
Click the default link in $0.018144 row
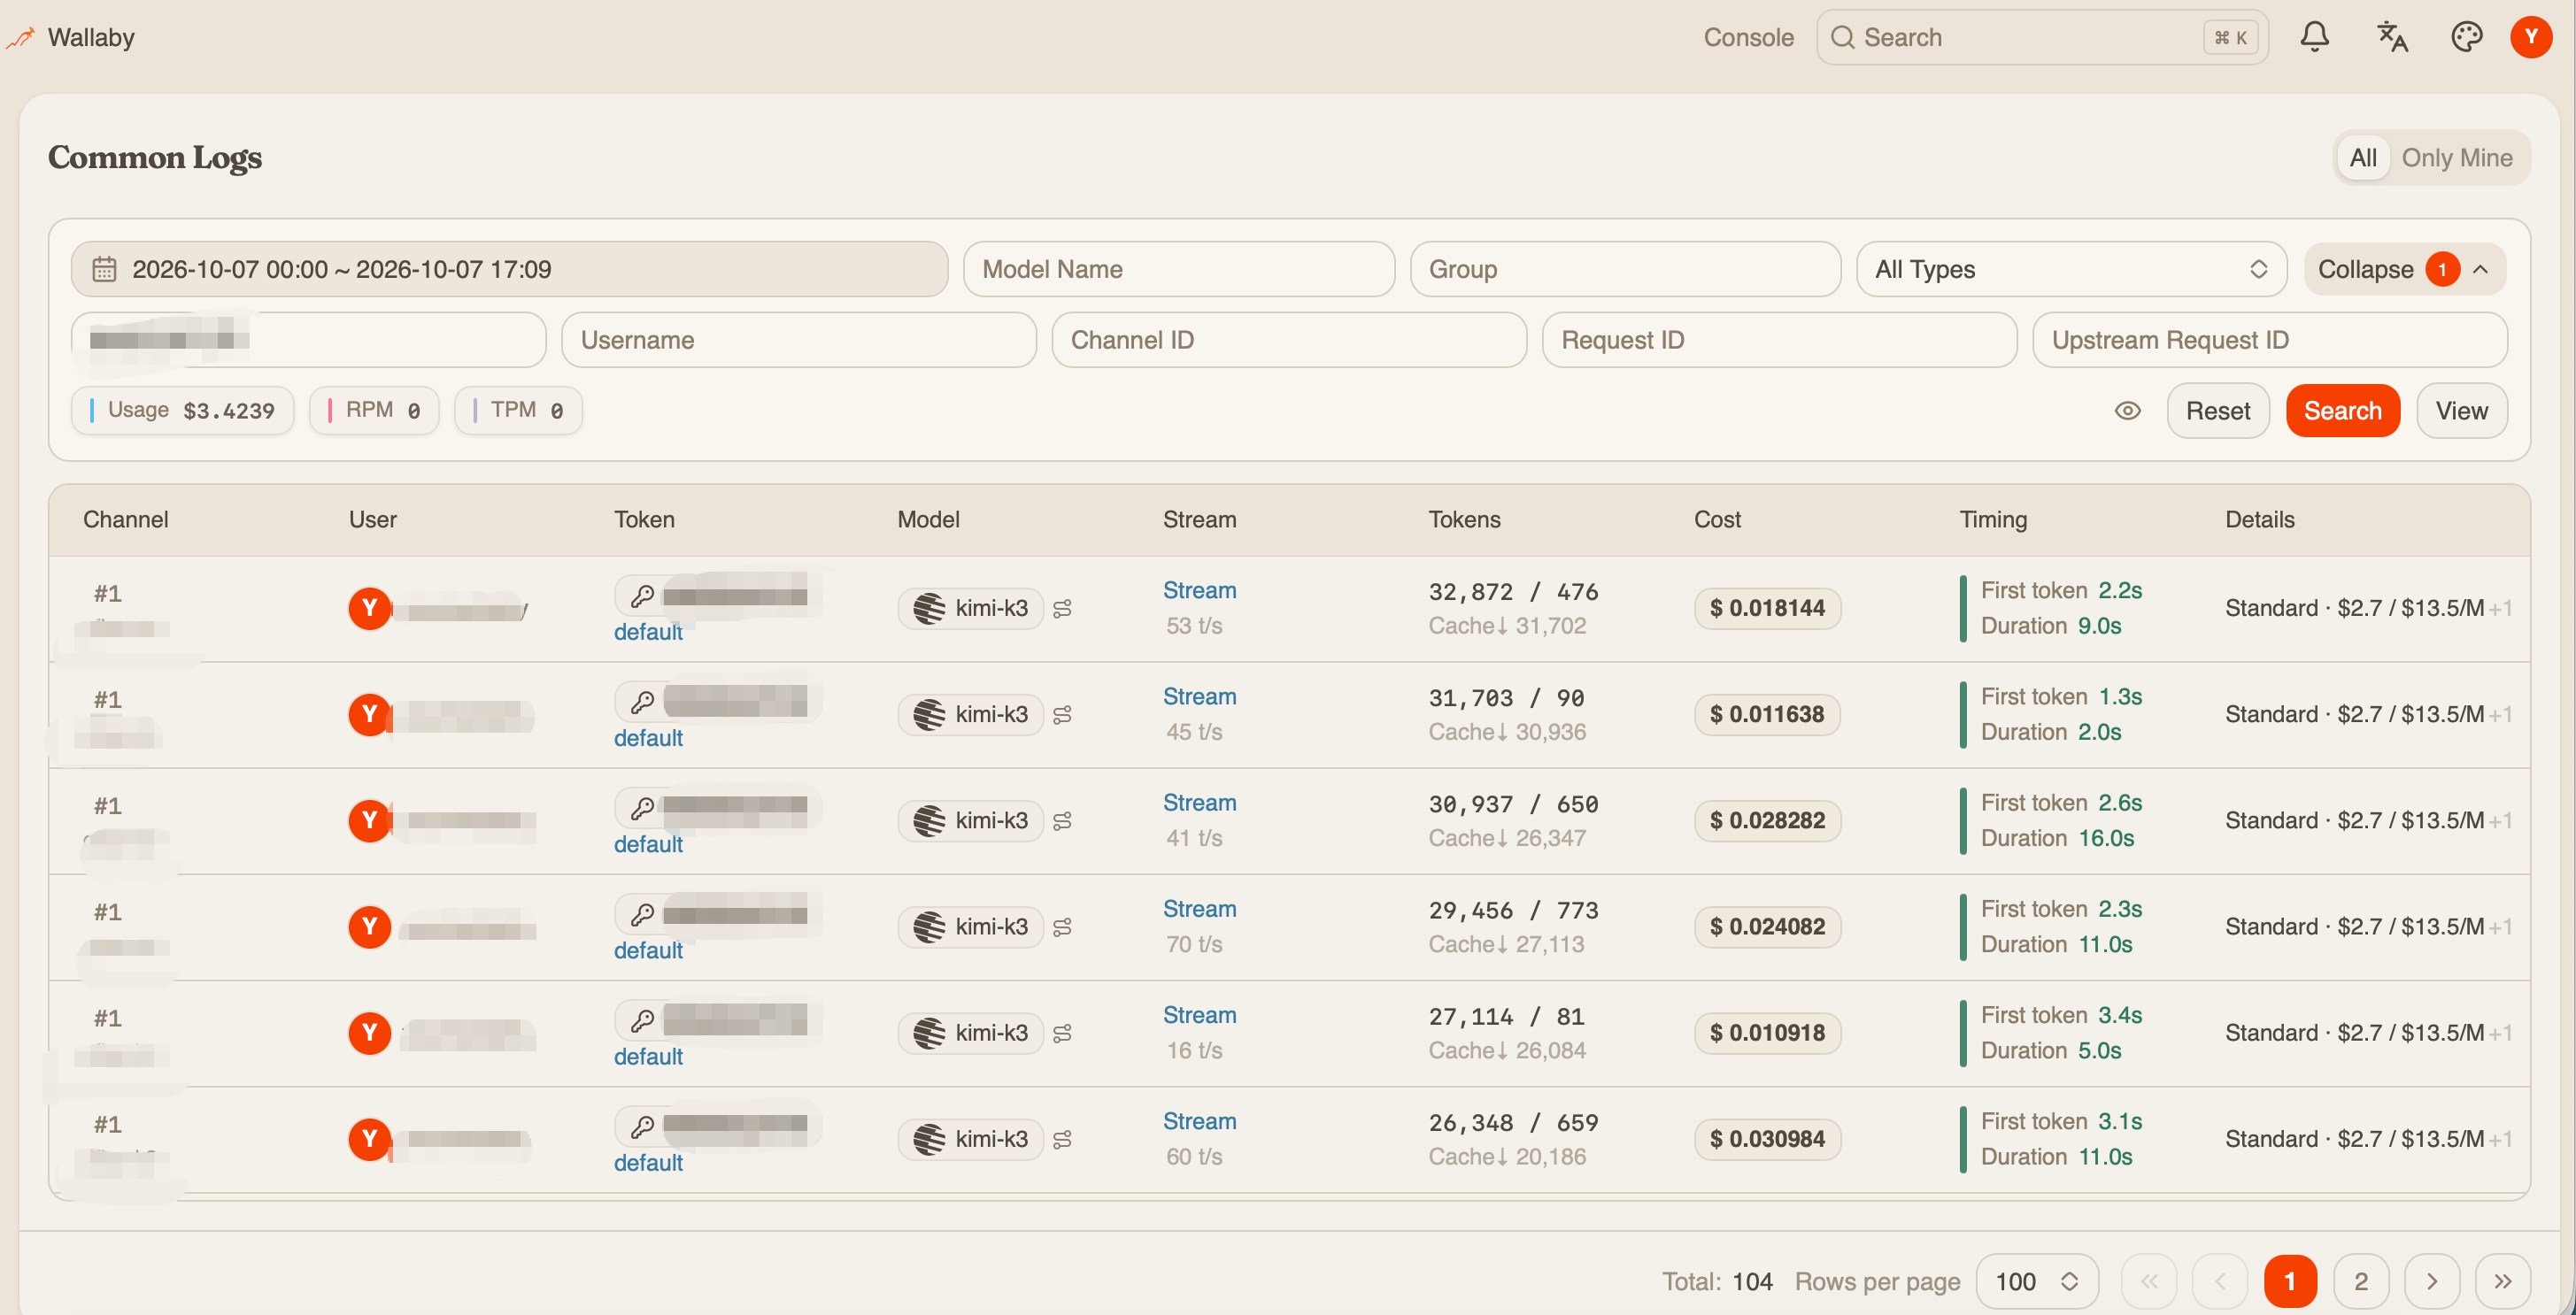coord(648,632)
